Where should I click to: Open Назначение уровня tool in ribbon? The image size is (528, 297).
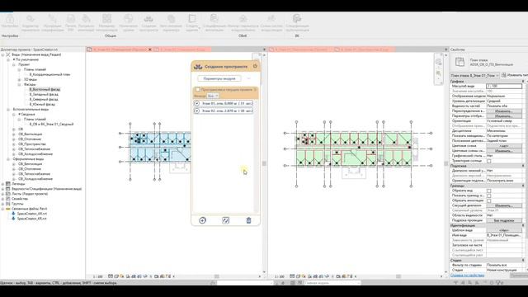pyautogui.click(x=129, y=22)
